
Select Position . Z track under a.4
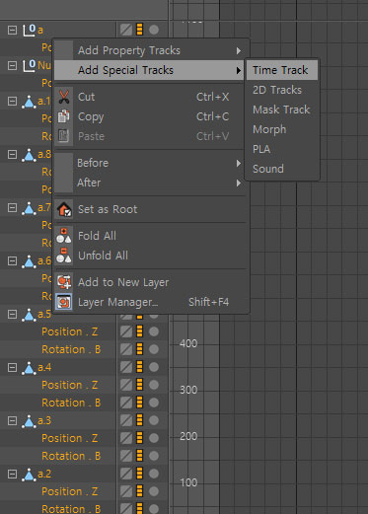[x=70, y=385]
